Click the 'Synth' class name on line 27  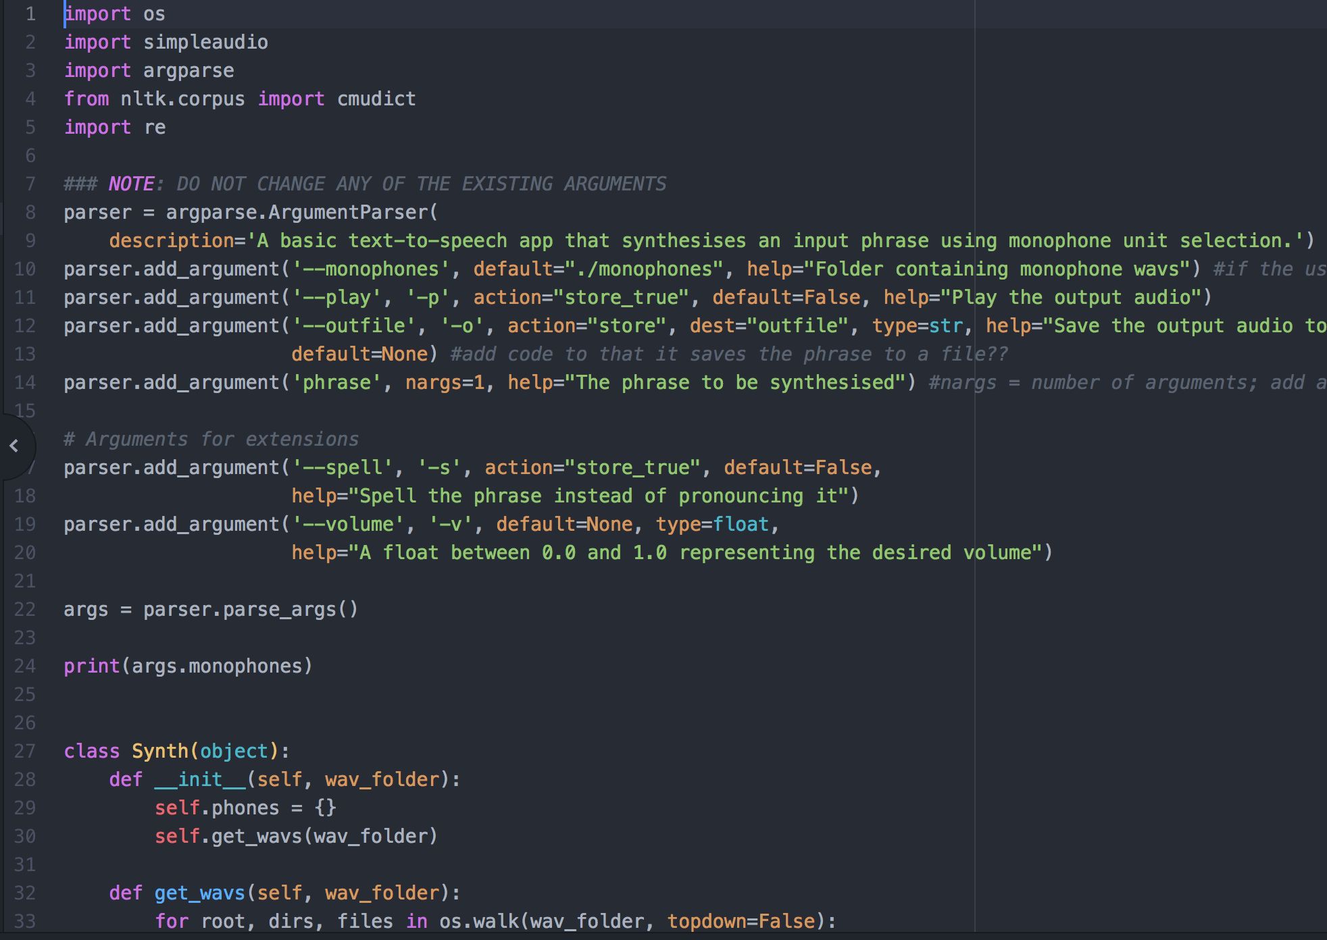pos(160,752)
